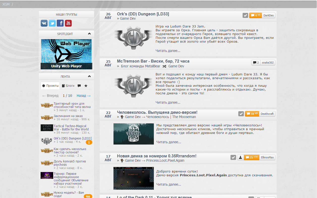Image resolution: width=317 pixels, height=198 pixels.
Task: Go to Вперед feed page
Action: pos(50,96)
